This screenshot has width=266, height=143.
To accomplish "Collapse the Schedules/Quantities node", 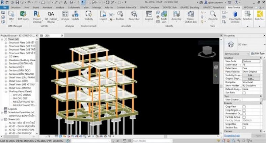I will pyautogui.click(x=2, y=112).
